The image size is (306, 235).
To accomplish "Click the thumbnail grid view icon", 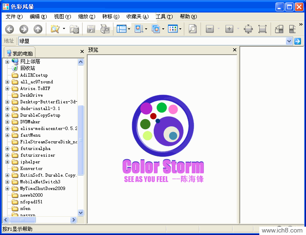I will [x=173, y=29].
